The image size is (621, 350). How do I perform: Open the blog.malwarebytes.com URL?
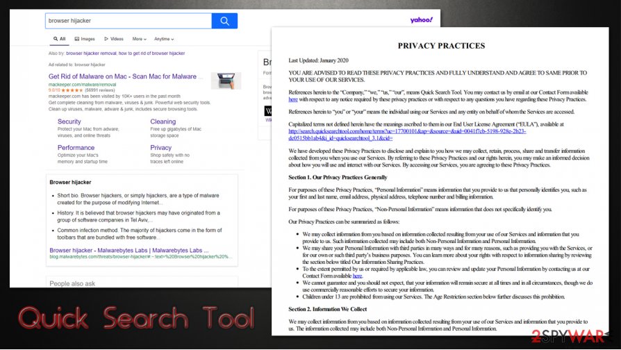click(x=140, y=256)
